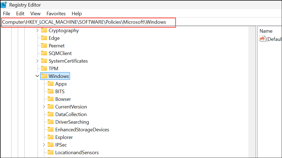The width and height of the screenshot is (282, 158).
Task: Click the EnhancedStorageDevices folder icon
Action: pyautogui.click(x=51, y=129)
